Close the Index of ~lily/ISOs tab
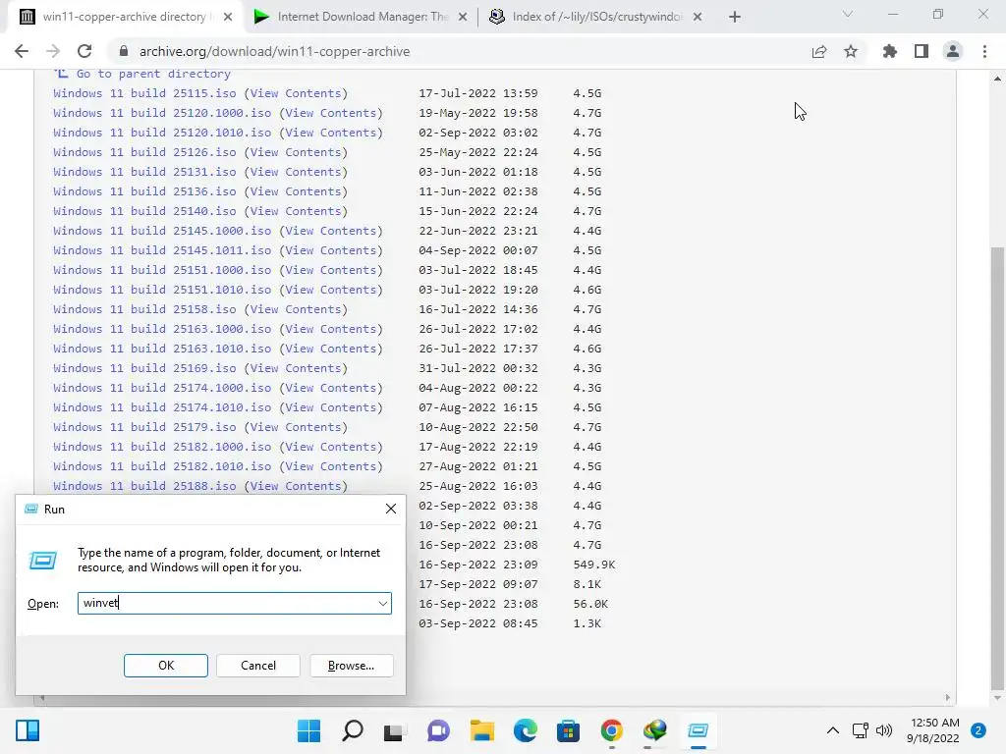The width and height of the screenshot is (1006, 754). pos(698,17)
